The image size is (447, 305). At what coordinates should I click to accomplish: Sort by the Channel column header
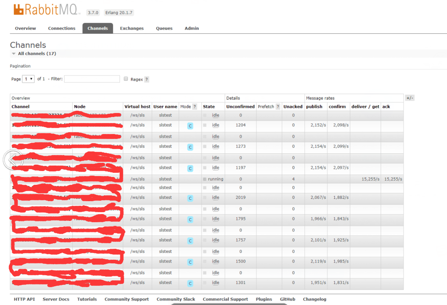pos(21,107)
